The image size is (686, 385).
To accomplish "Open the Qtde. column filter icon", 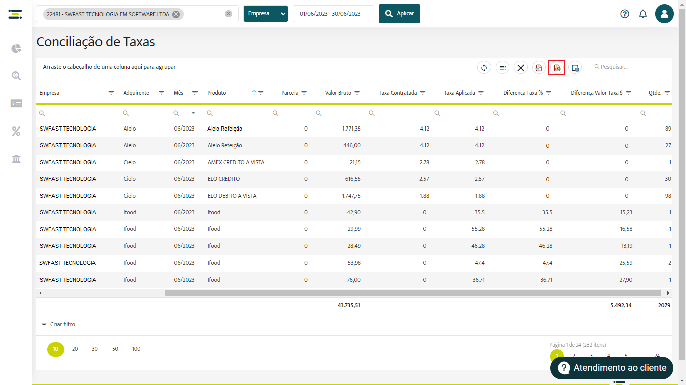I will 667,93.
